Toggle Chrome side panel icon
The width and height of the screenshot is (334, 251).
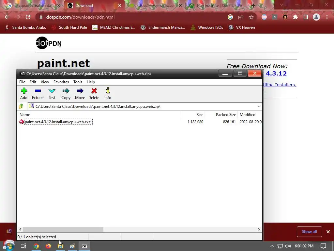(306, 17)
